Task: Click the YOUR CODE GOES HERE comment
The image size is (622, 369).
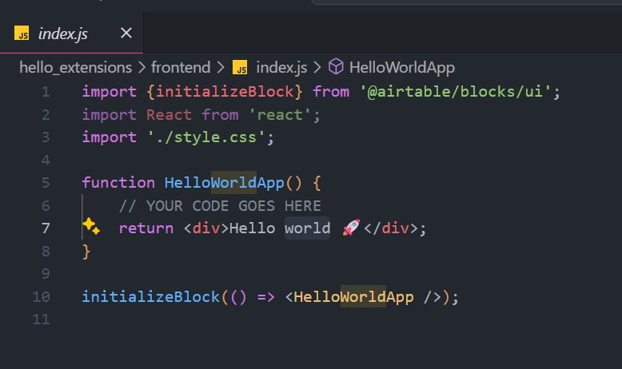Action: click(x=220, y=206)
